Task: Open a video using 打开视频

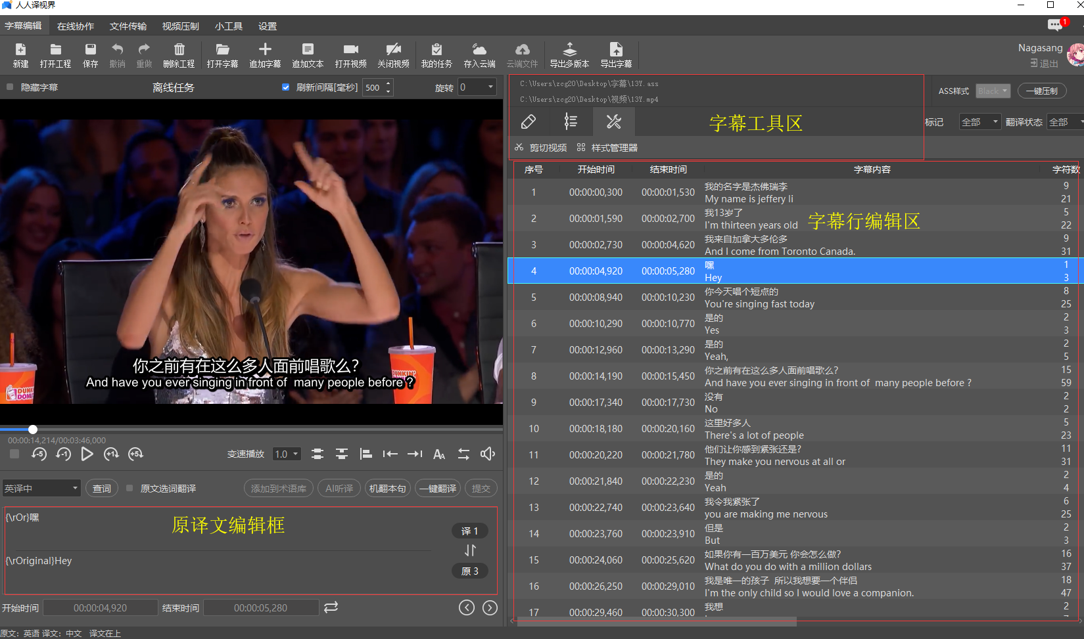Action: 350,55
